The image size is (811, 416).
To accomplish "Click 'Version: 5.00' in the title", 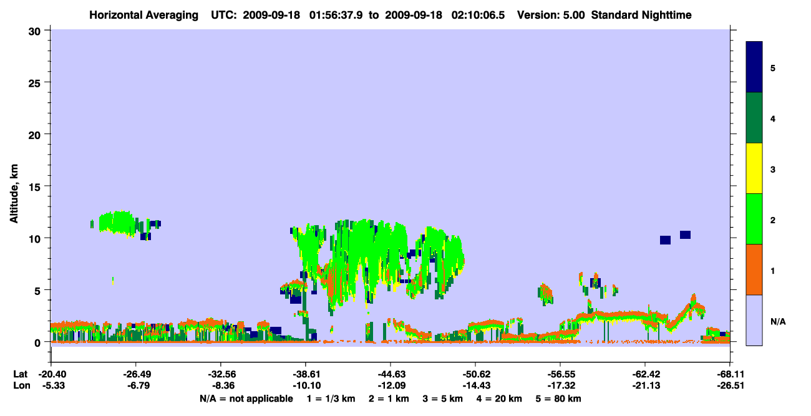I will 551,14.
